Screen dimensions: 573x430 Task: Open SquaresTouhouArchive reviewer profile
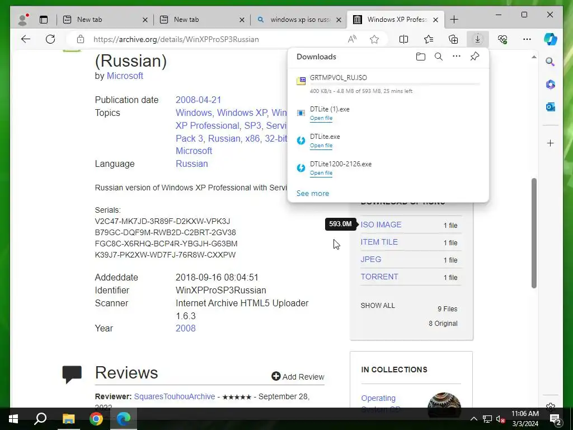click(x=175, y=397)
